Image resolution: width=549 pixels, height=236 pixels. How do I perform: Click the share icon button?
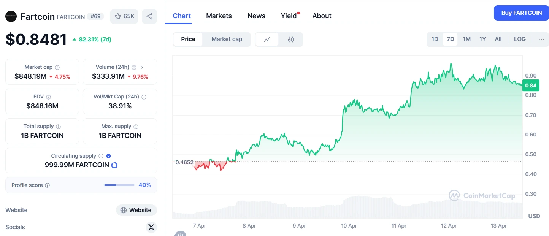(149, 16)
